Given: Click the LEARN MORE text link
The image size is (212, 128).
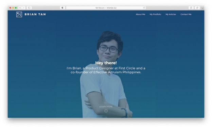Looking at the screenshot, I should (106, 107).
